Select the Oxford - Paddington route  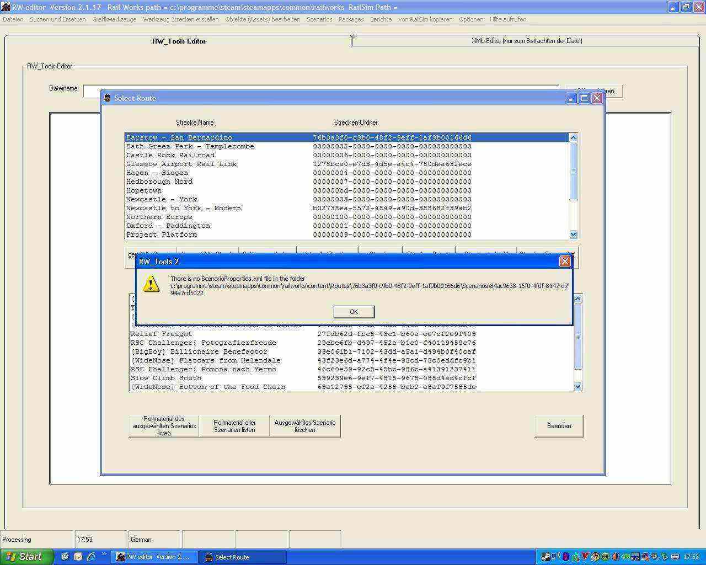pos(346,226)
